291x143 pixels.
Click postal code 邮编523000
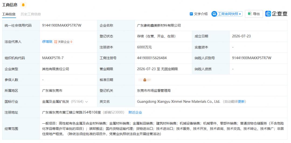click(113, 112)
